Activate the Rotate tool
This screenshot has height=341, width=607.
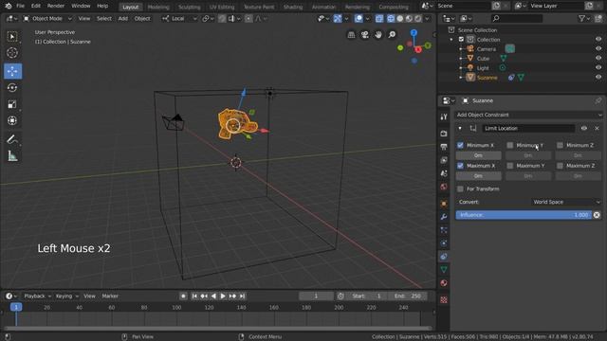point(12,88)
